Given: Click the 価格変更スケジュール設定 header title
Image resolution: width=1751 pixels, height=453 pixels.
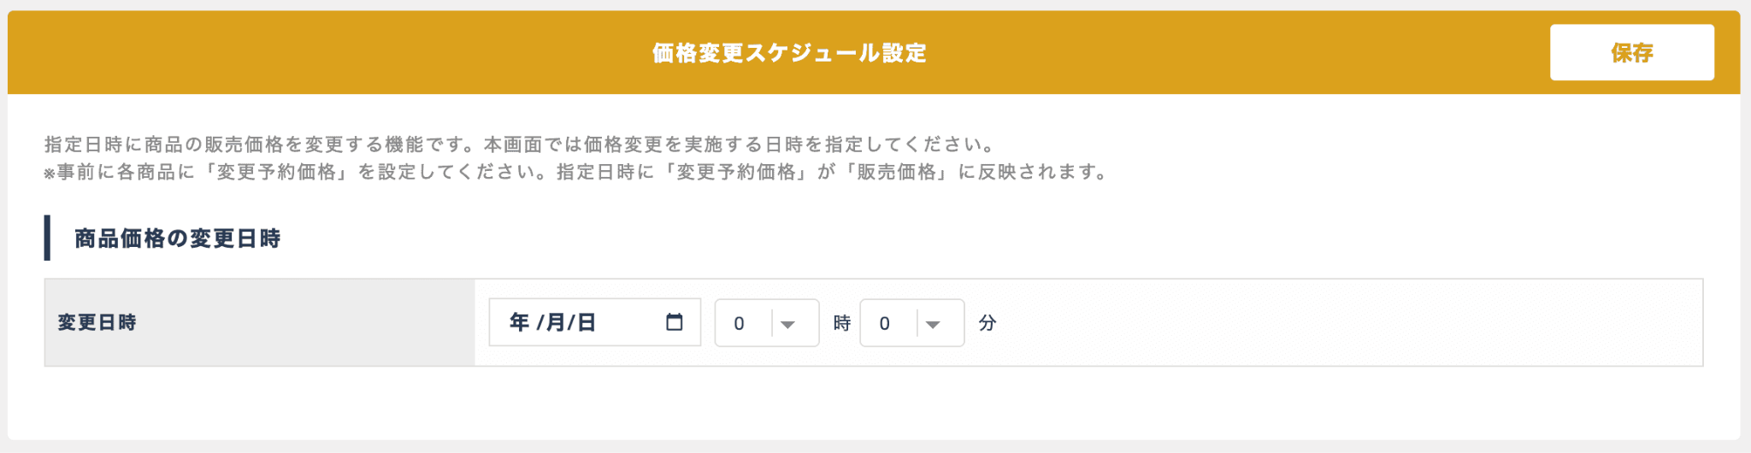Looking at the screenshot, I should [x=789, y=53].
